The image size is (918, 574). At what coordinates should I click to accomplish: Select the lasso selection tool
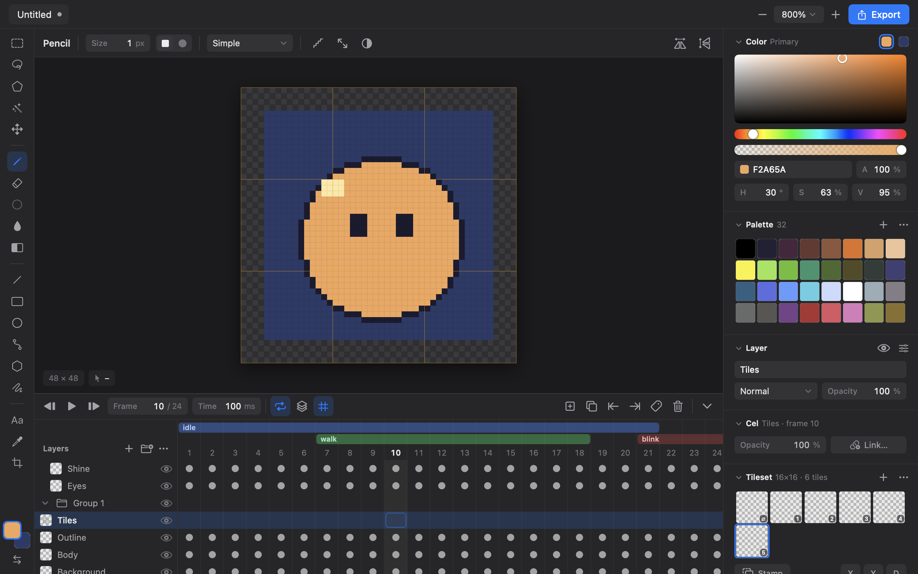point(17,65)
